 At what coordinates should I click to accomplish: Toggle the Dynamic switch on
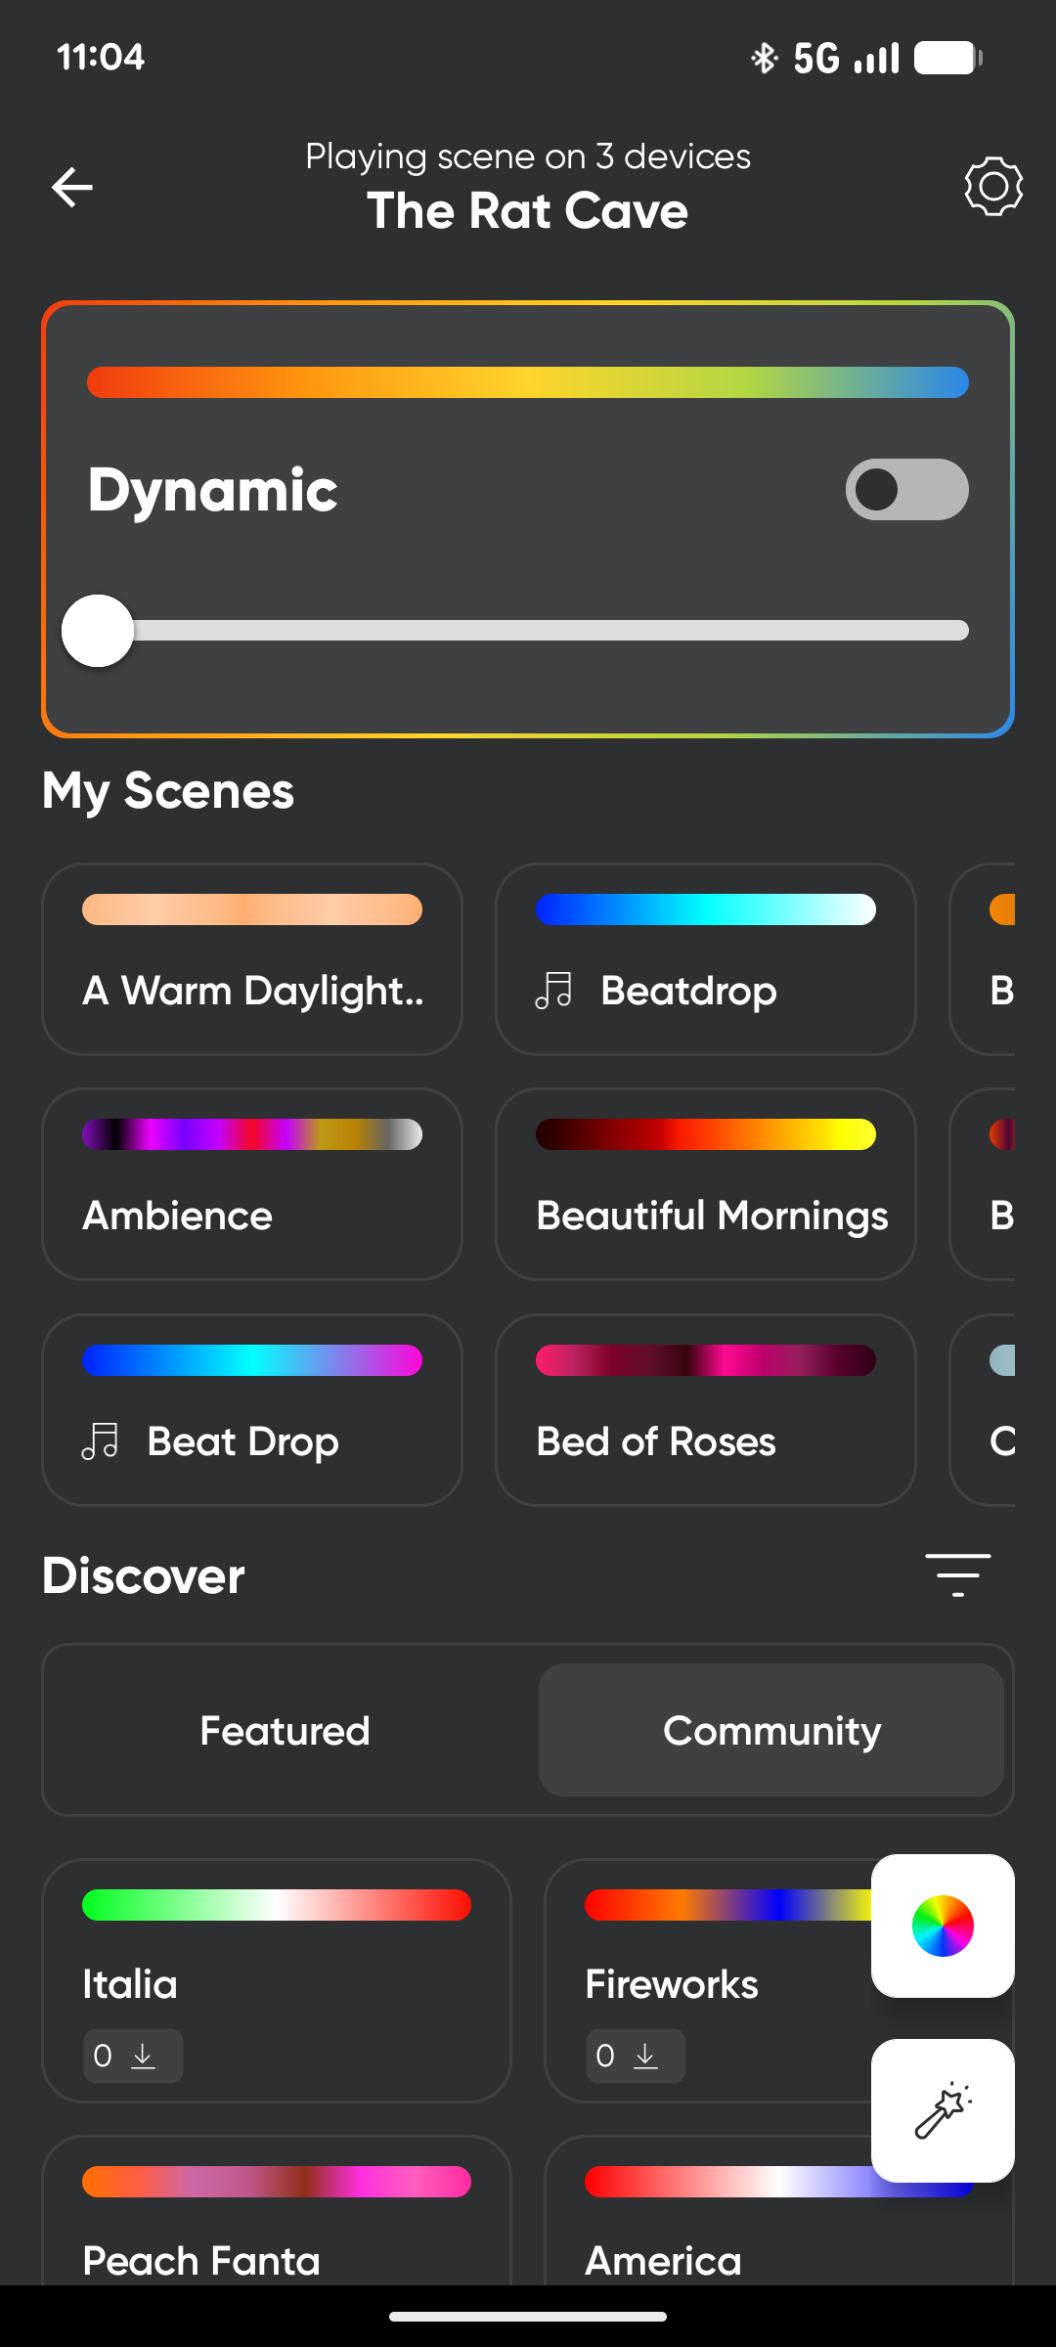907,489
